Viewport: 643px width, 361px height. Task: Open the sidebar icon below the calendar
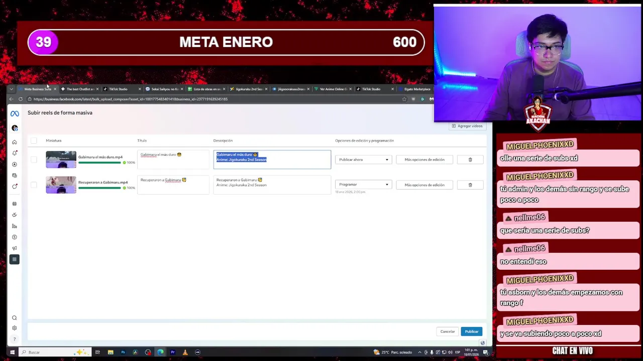pyautogui.click(x=15, y=215)
